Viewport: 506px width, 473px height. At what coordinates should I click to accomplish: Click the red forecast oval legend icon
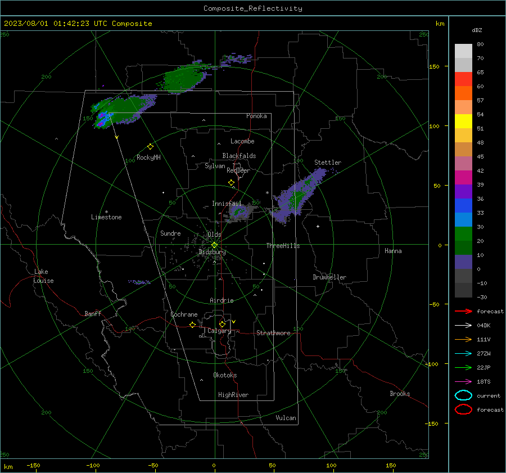[463, 409]
